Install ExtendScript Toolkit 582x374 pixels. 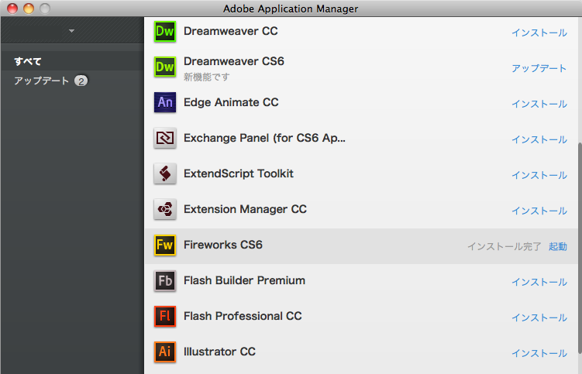click(539, 175)
